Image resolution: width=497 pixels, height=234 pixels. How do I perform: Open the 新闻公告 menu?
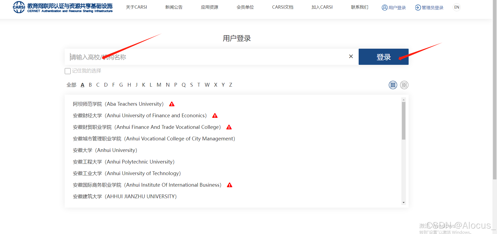coord(174,7)
